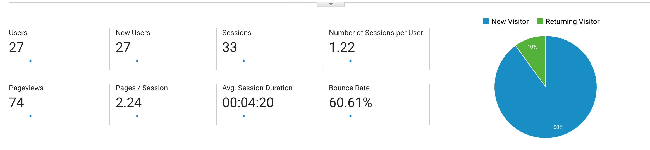Click the blue New Visitor legend swatch
Image resolution: width=650 pixels, height=150 pixels.
coord(486,21)
